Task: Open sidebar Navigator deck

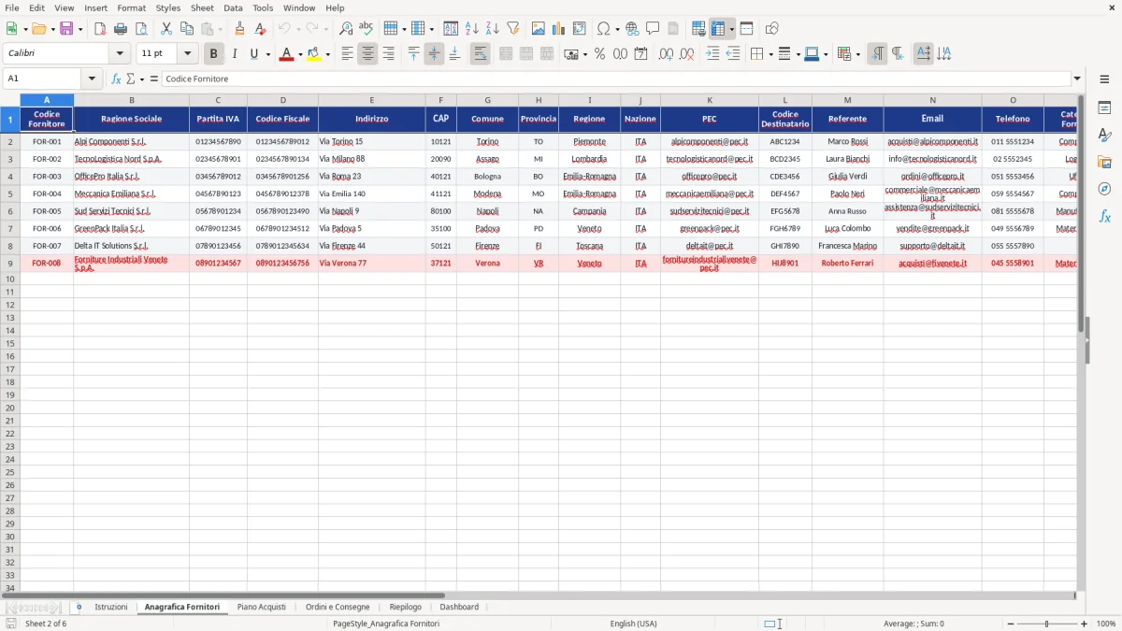Action: (1104, 189)
